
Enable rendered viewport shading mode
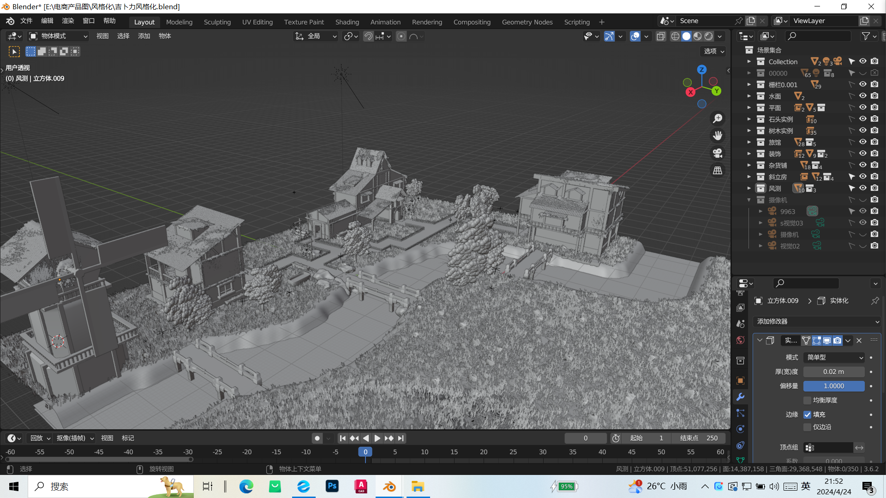(x=709, y=36)
